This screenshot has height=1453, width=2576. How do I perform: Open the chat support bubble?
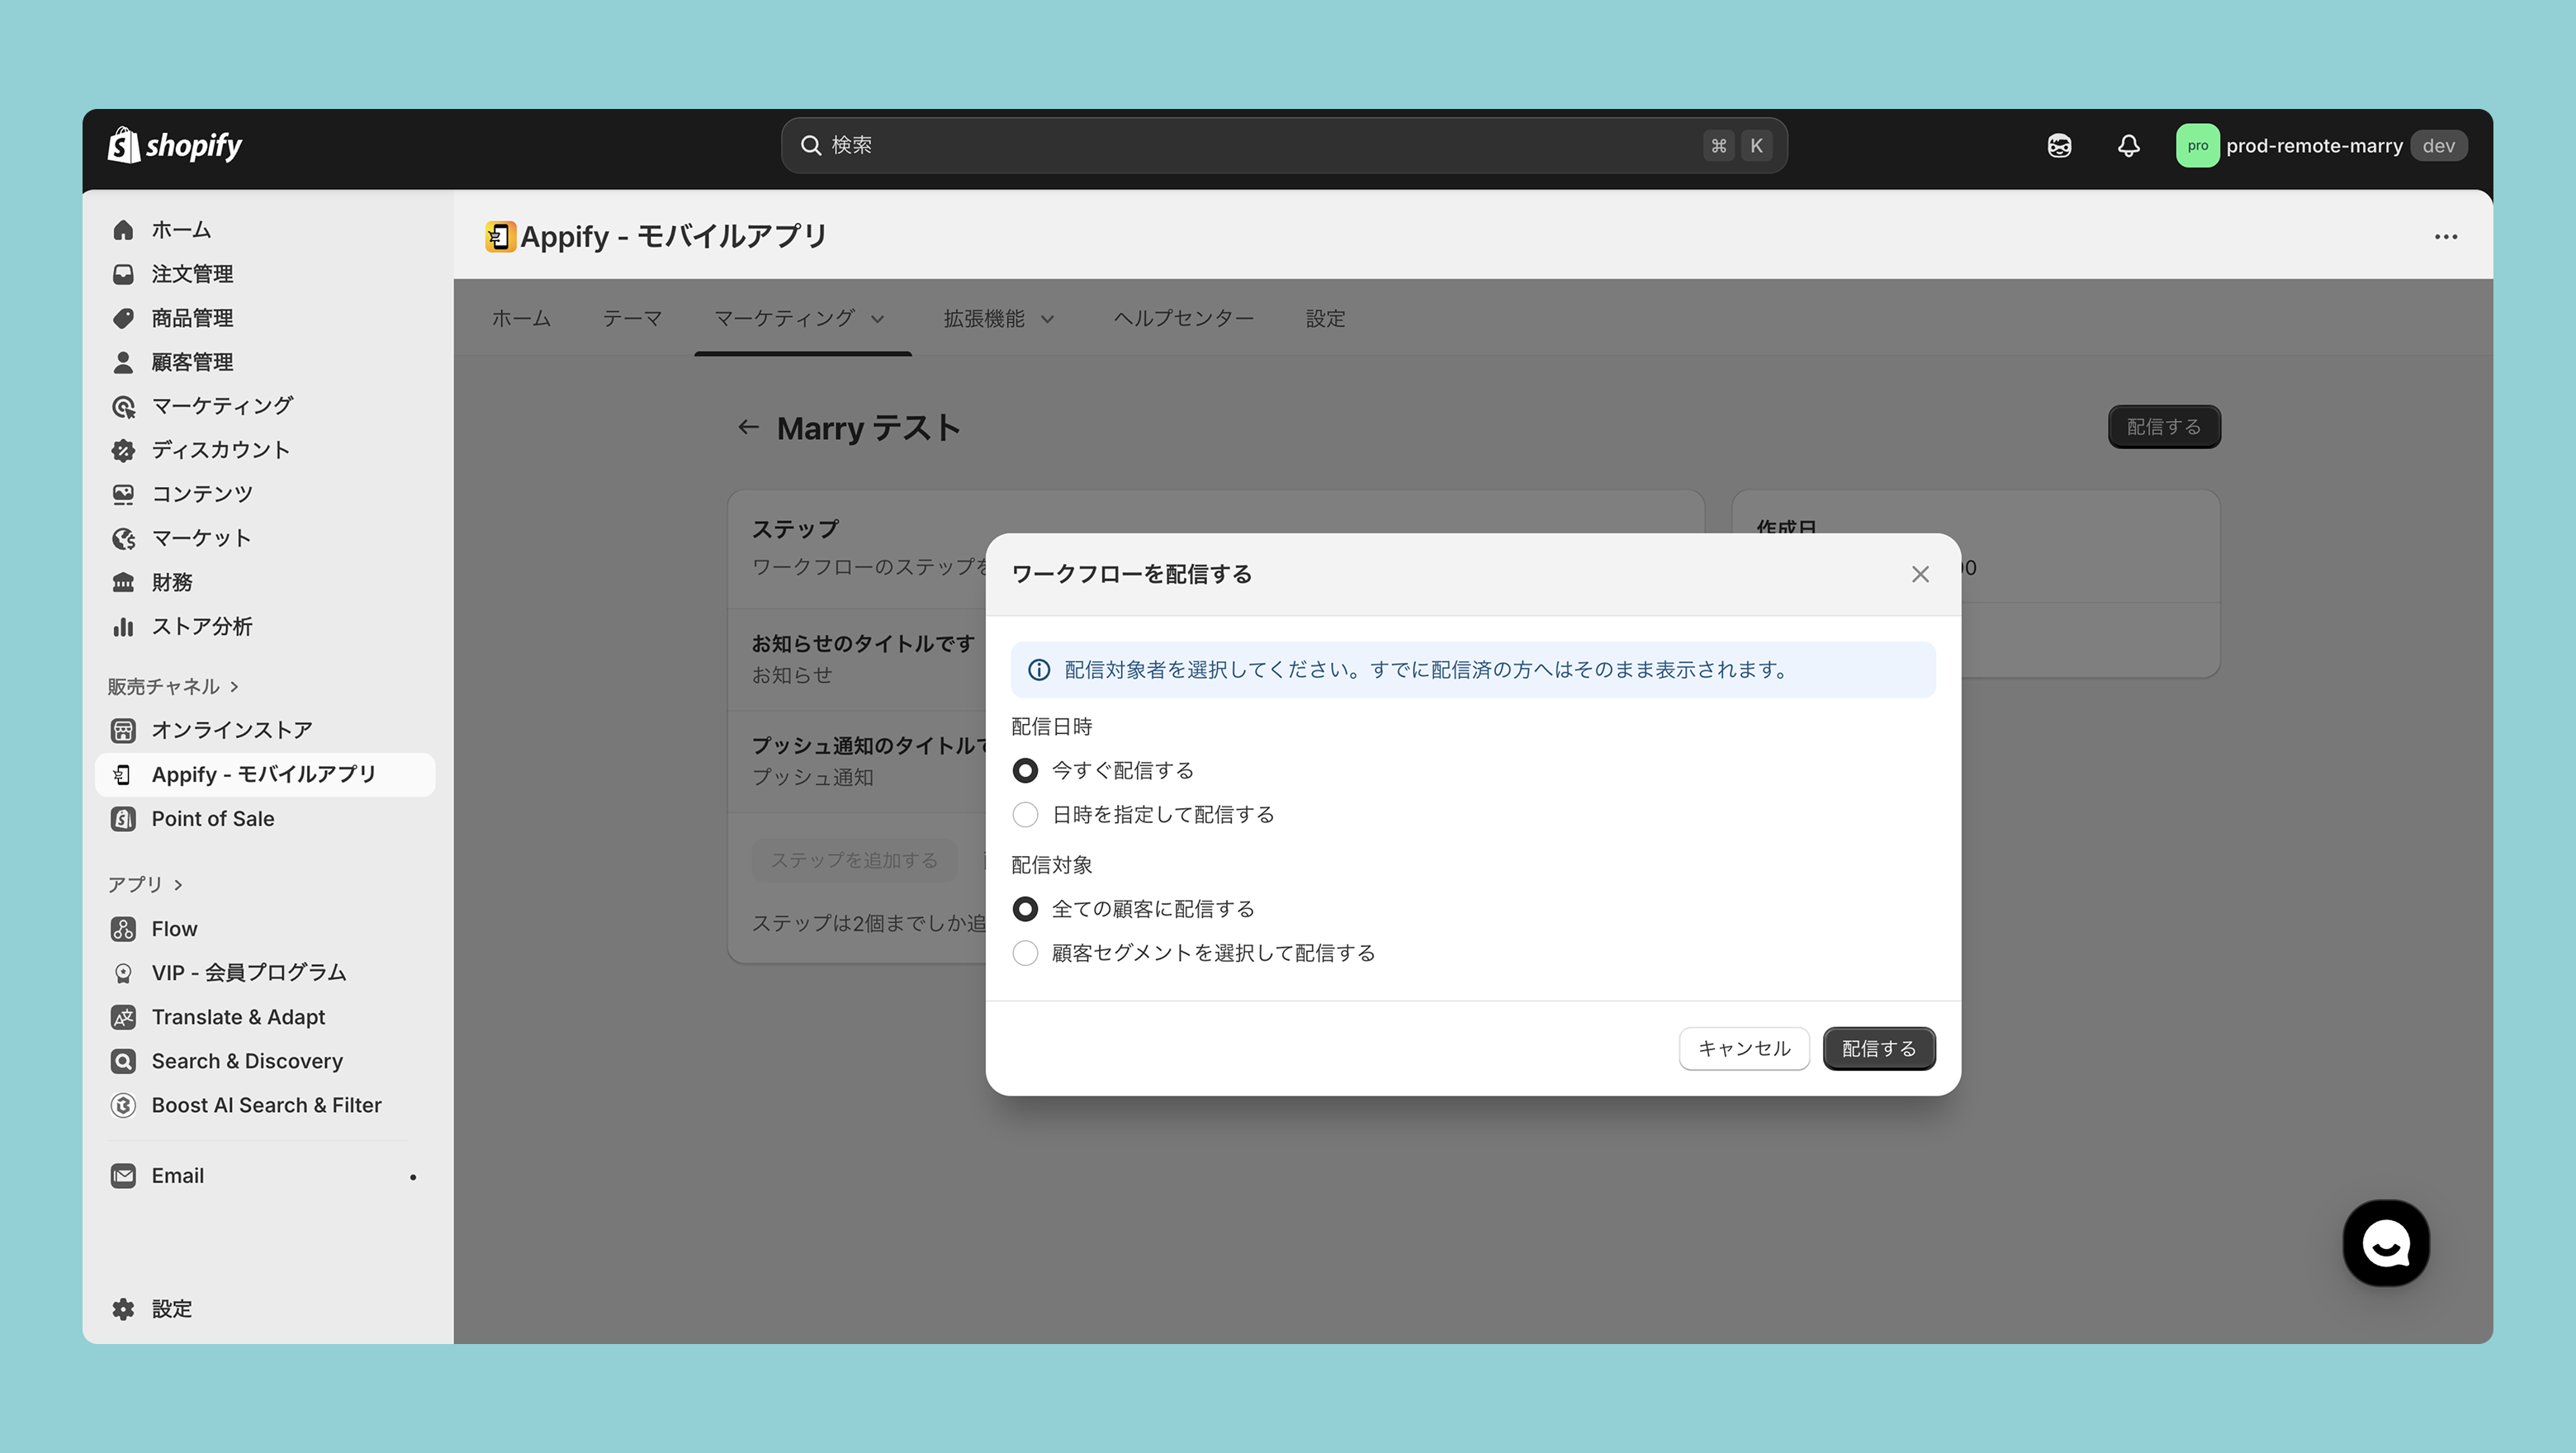tap(2385, 1243)
